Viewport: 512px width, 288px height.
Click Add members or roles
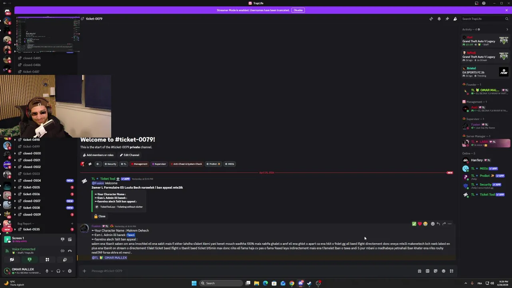pos(98,155)
